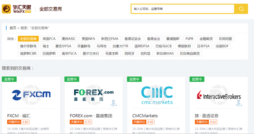Select the 塞浦路斯 filter
The height and width of the screenshot is (134, 254).
pos(173,39)
